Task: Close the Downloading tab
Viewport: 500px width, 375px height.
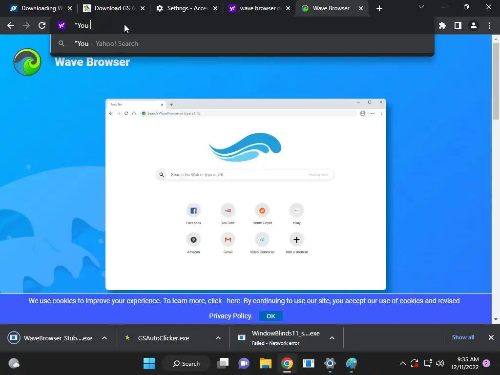Action: (x=70, y=8)
